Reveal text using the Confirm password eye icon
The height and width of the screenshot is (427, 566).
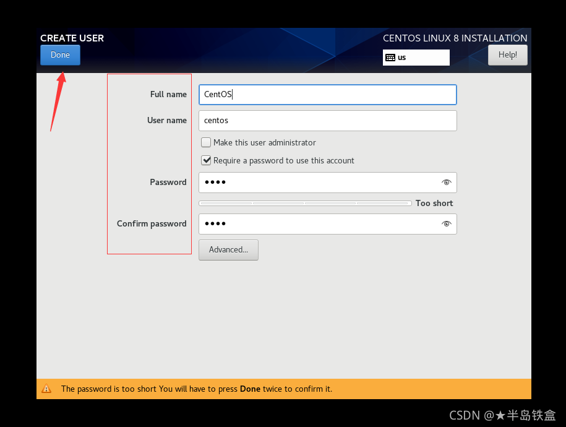pyautogui.click(x=446, y=224)
